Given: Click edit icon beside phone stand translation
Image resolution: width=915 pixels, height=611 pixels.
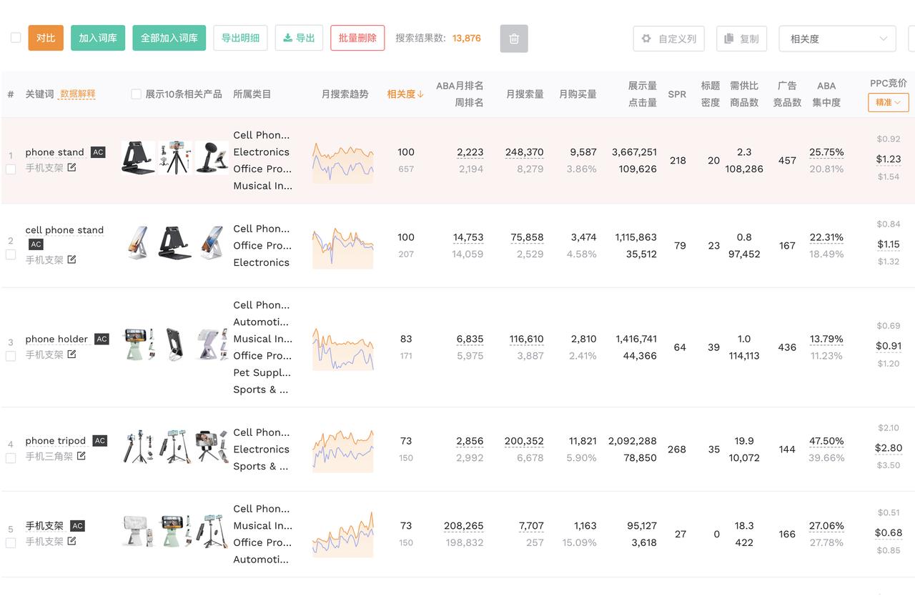Looking at the screenshot, I should click(71, 168).
